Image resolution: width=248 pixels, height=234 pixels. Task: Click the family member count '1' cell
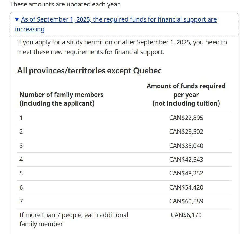coord(21,118)
